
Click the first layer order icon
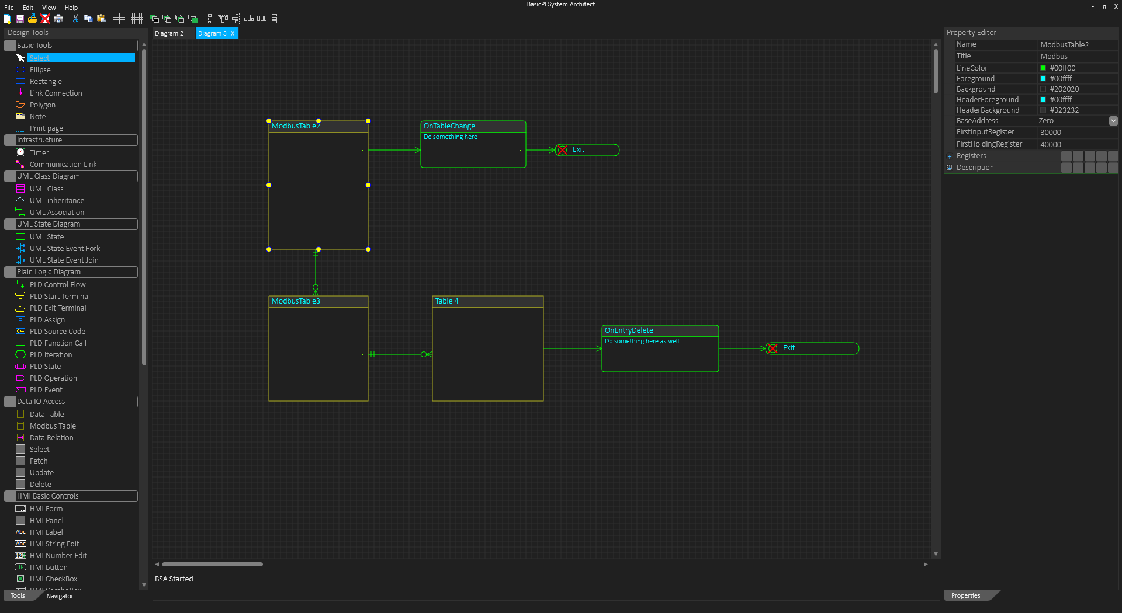coord(154,19)
